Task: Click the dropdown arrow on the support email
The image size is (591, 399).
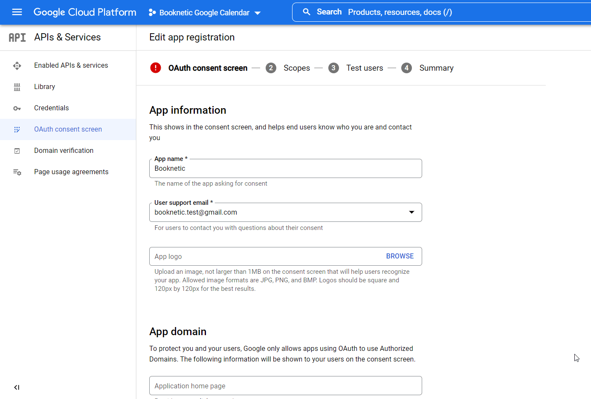Action: (x=411, y=212)
